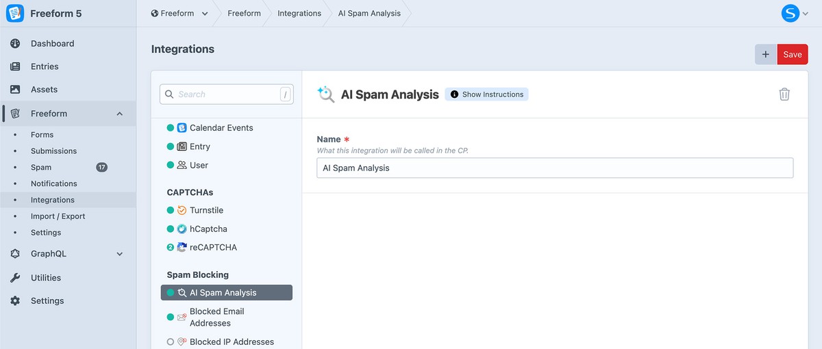Click the number 2 badge beside reCAPTCHA
Viewport: 822px width, 349px height.
tap(171, 248)
